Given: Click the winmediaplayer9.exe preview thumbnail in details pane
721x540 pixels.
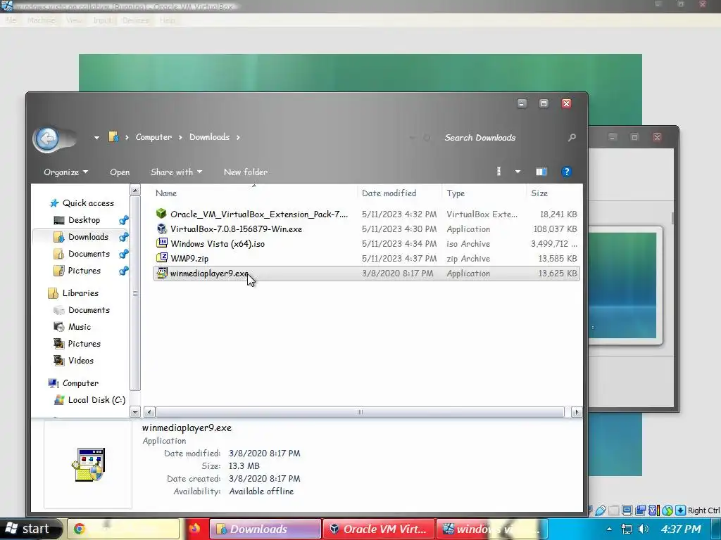Looking at the screenshot, I should pyautogui.click(x=88, y=464).
